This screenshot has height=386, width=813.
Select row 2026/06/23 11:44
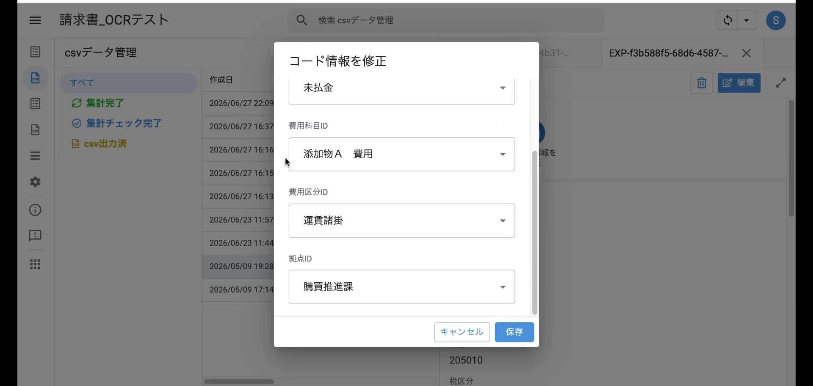pos(238,243)
